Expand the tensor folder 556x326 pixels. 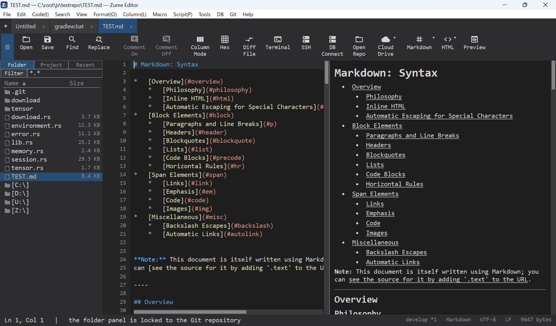pyautogui.click(x=51, y=109)
